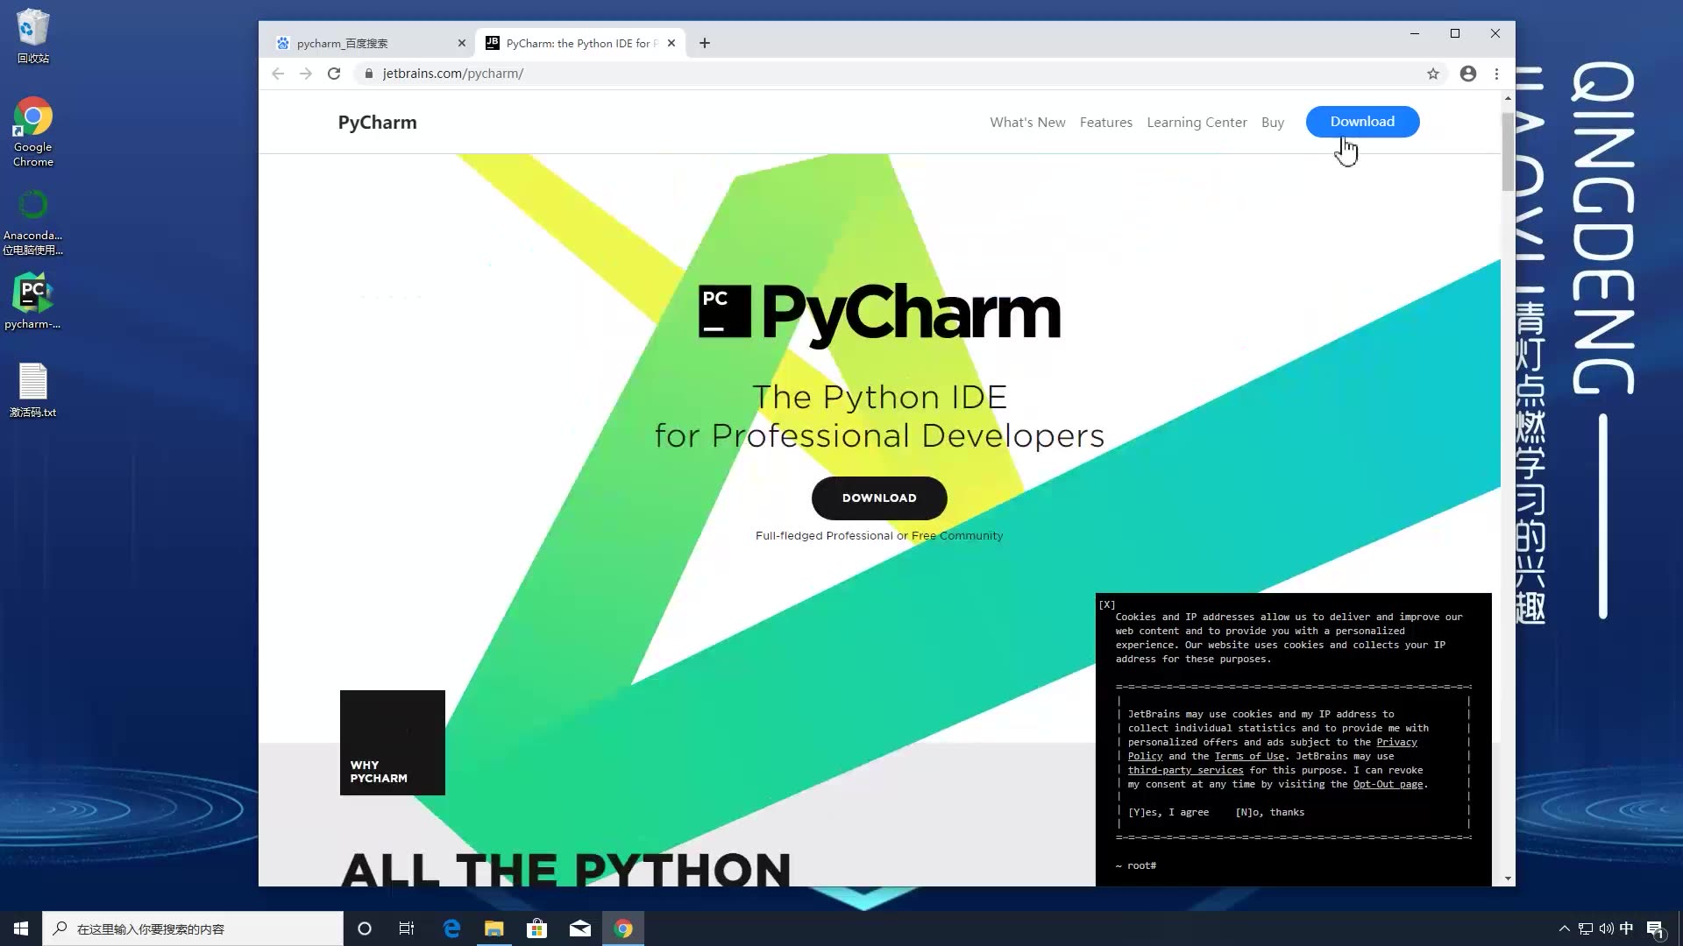This screenshot has width=1683, height=946.
Task: Open the Windows Start menu
Action: coord(21,928)
